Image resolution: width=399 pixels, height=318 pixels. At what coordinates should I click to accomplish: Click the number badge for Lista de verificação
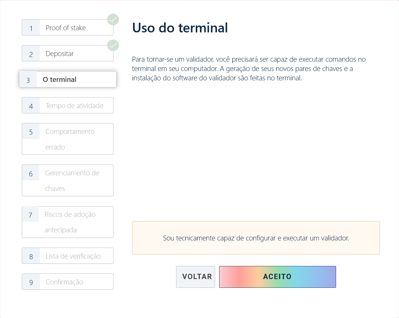[31, 255]
